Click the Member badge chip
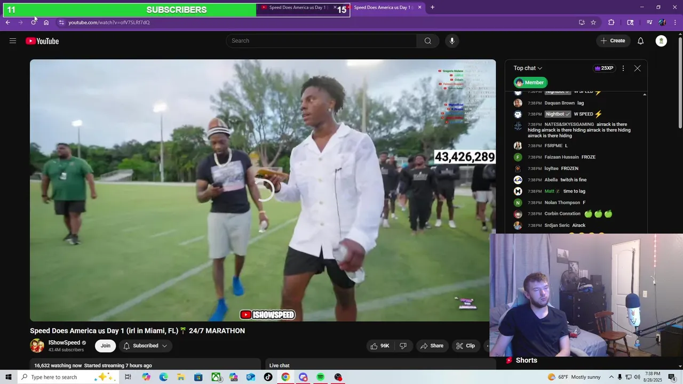This screenshot has width=683, height=384. 531,82
